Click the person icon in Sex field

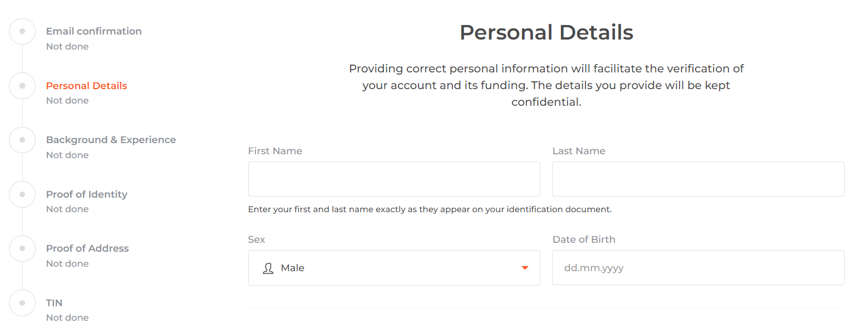(268, 268)
